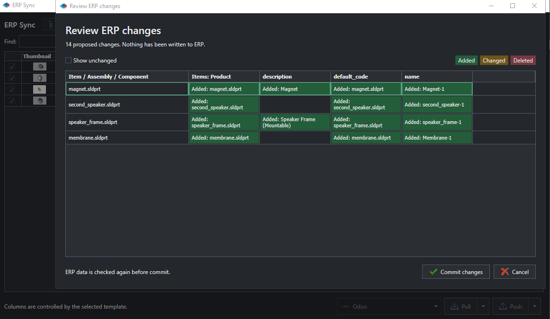The width and height of the screenshot is (550, 319).
Task: Click the first part thumbnail in ERP Sync
Action: 40,66
